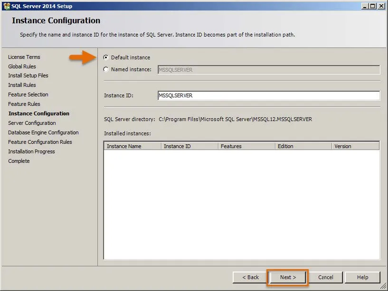Select Instance Configuration step in sidebar
This screenshot has width=388, height=291.
[39, 113]
